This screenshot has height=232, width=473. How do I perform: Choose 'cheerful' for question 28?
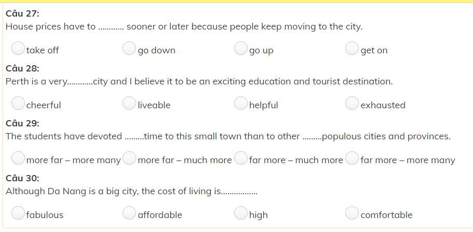(x=18, y=104)
